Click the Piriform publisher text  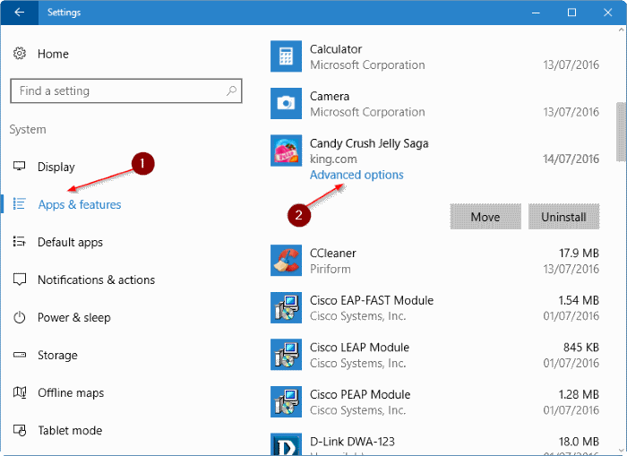(x=331, y=269)
